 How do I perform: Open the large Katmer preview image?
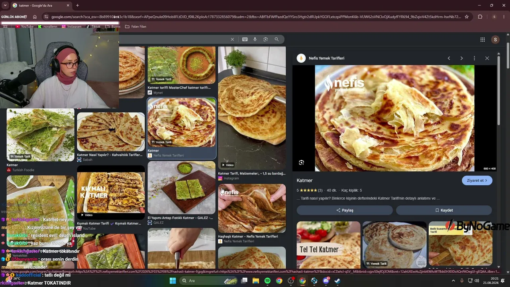pyautogui.click(x=394, y=118)
